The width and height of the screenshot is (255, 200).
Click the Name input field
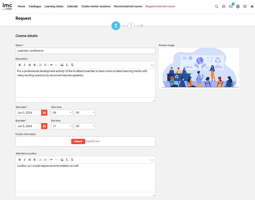coord(85,51)
